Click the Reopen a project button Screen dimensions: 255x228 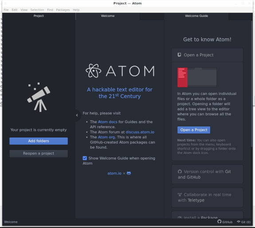tap(39, 153)
